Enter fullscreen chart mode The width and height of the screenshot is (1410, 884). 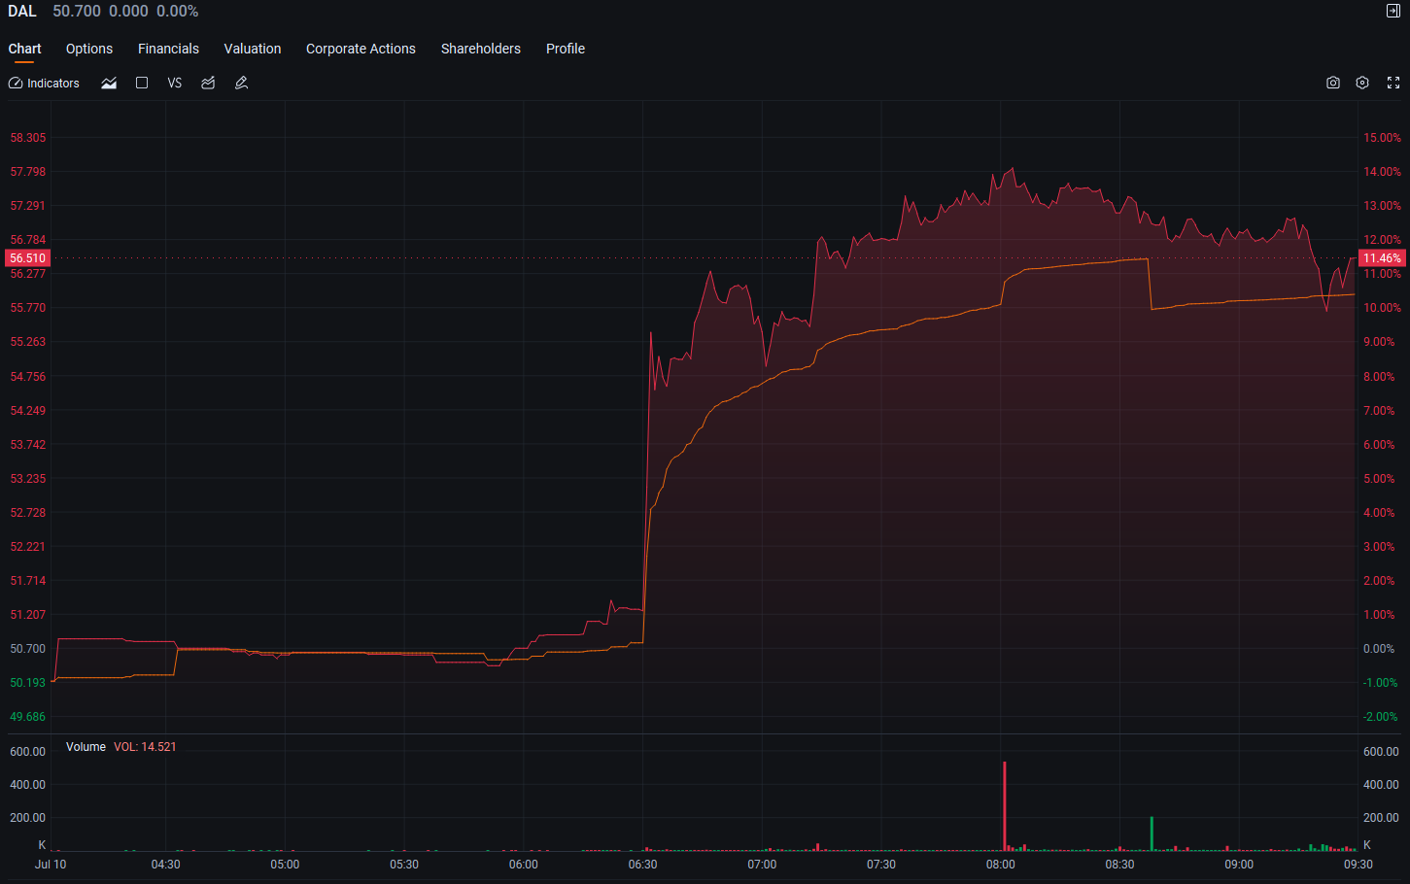pos(1393,84)
